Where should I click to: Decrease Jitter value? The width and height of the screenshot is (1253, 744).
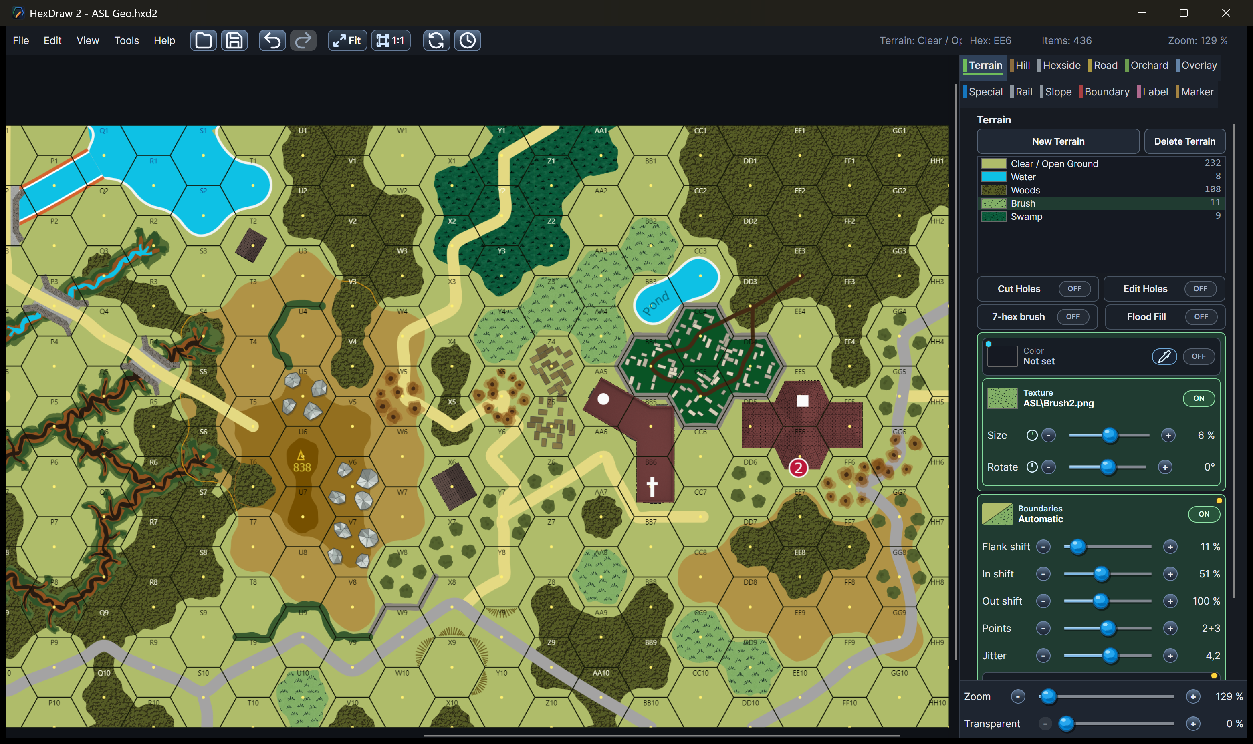pyautogui.click(x=1043, y=655)
